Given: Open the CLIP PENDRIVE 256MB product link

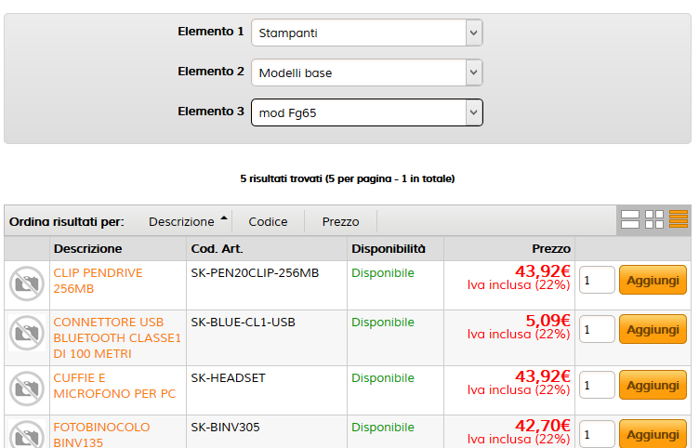Looking at the screenshot, I should pos(98,281).
